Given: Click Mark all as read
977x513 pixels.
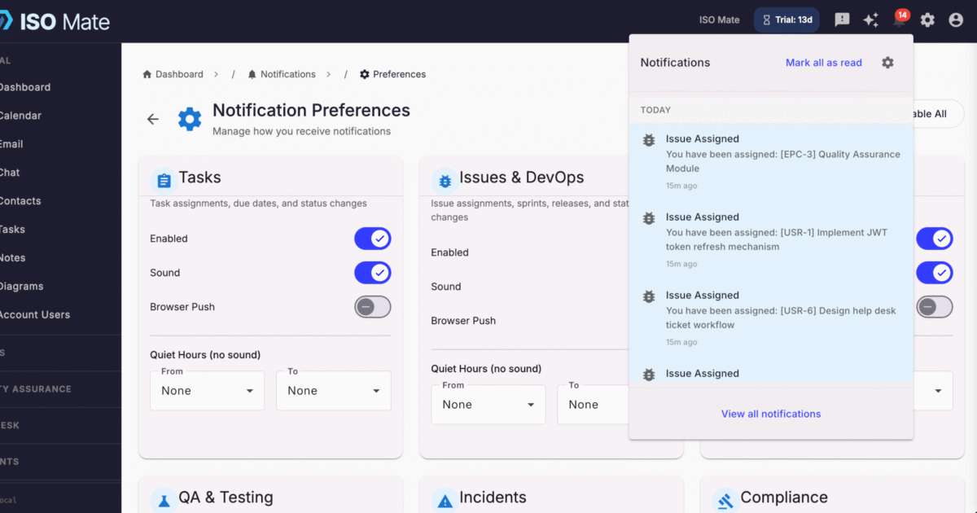Looking at the screenshot, I should [x=823, y=63].
